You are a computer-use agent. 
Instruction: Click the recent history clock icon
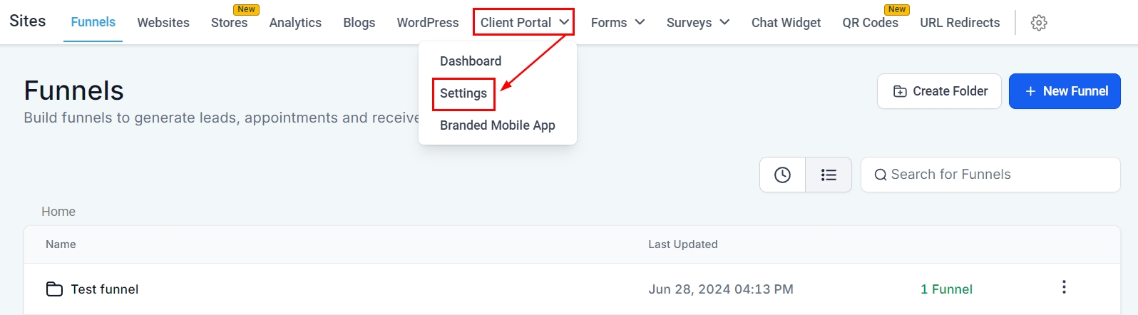[x=782, y=175]
